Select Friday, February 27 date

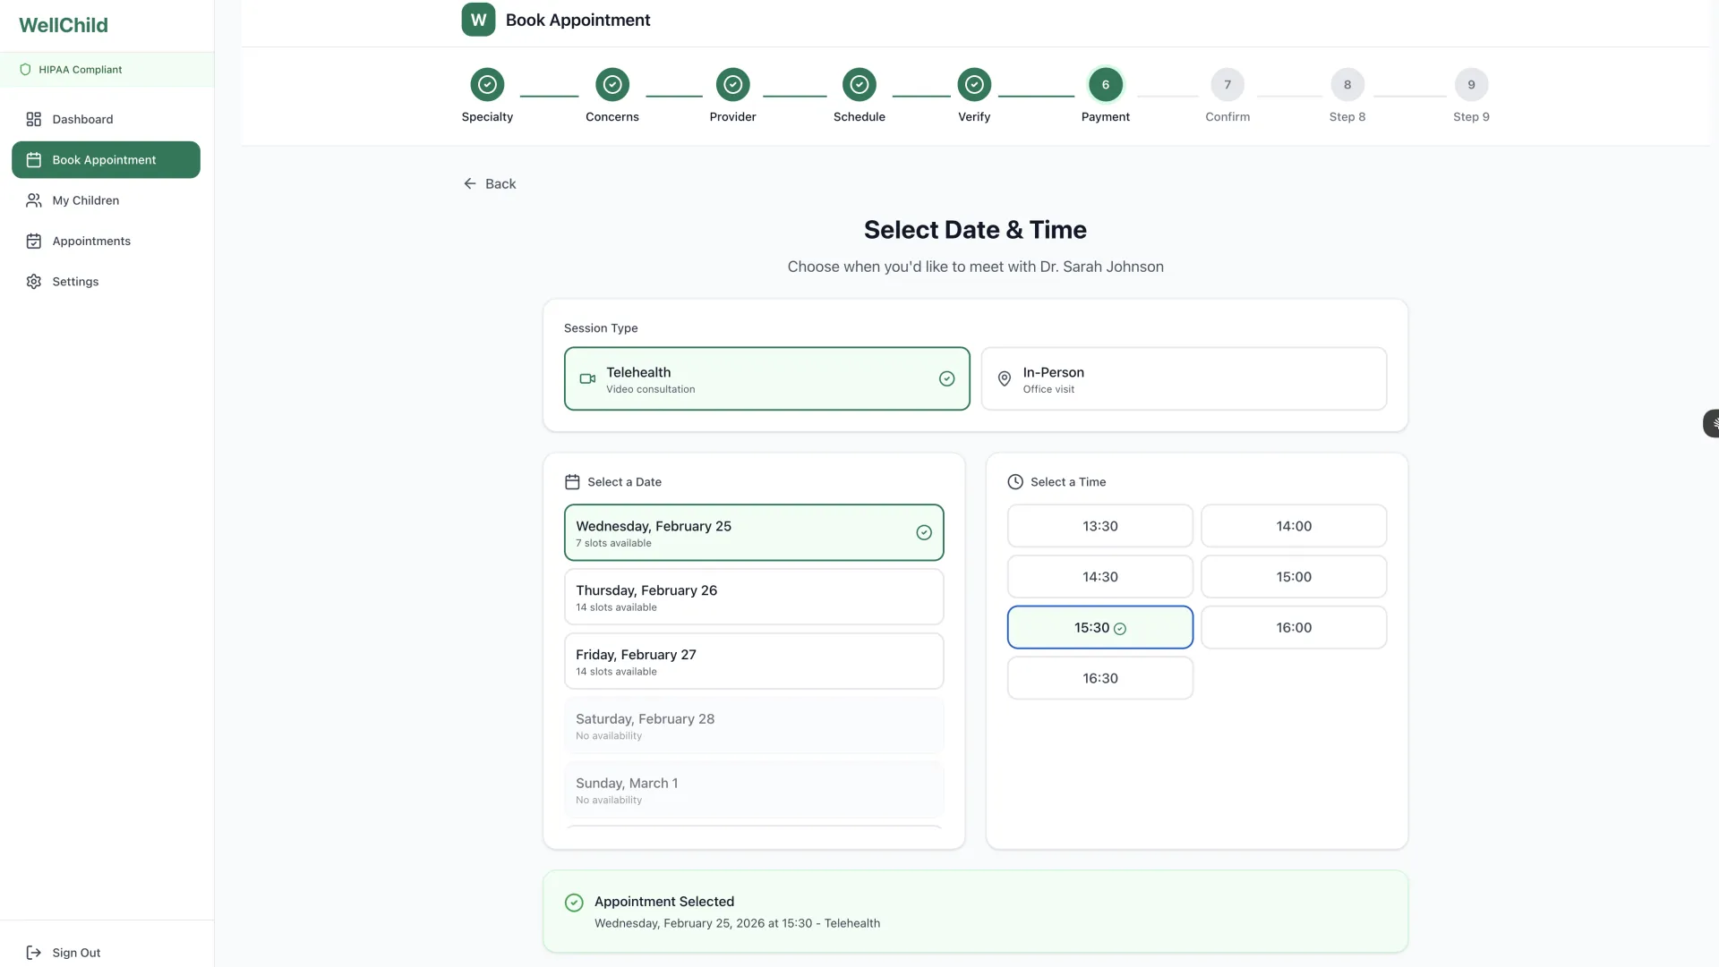click(x=753, y=662)
